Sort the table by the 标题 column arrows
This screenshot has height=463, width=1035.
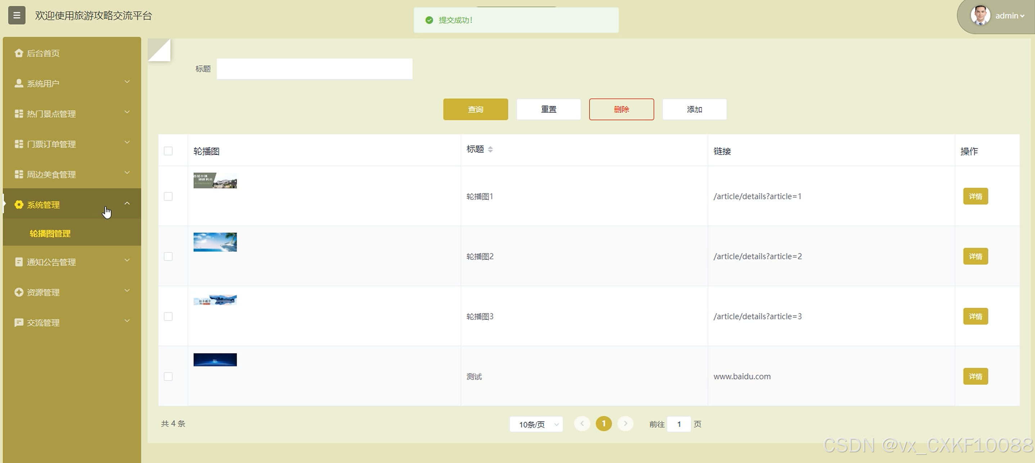point(490,149)
